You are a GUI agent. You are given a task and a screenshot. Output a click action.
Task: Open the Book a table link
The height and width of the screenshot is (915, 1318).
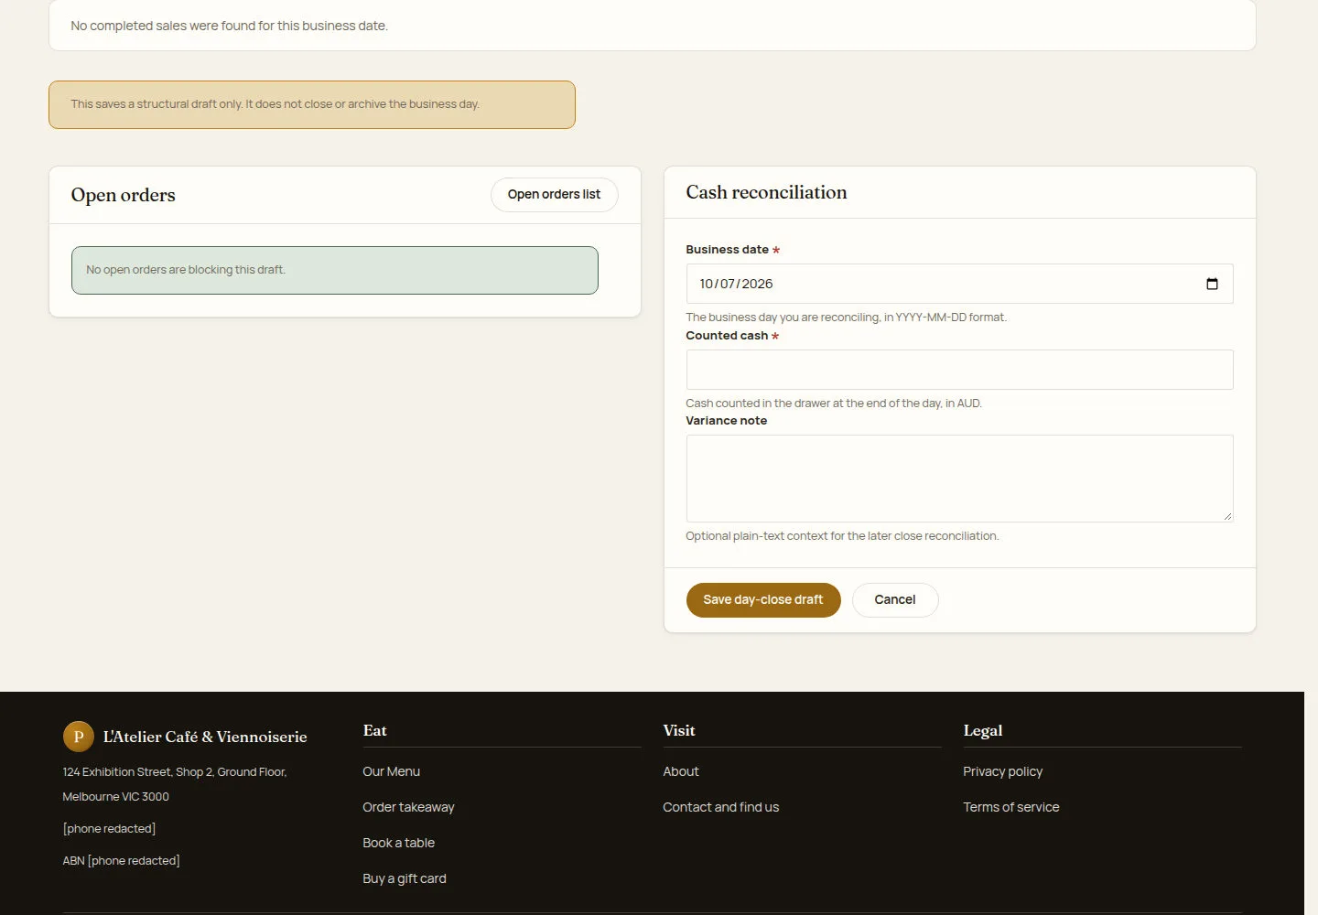[398, 843]
